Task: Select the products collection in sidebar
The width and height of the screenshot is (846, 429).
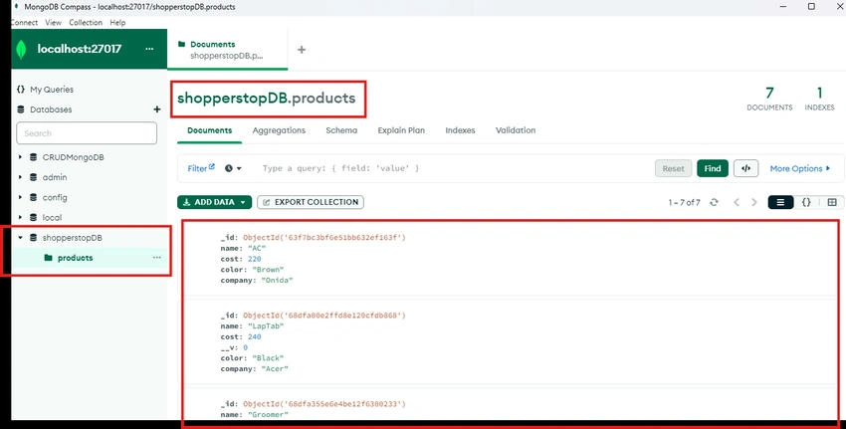Action: (75, 258)
